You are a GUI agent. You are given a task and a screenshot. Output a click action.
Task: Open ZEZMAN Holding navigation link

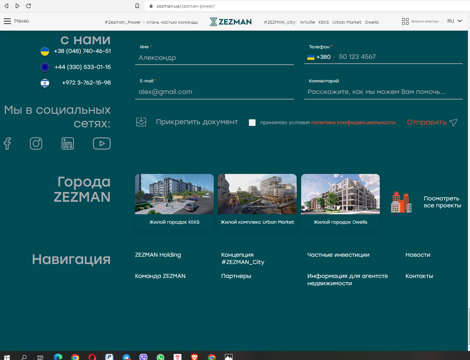coord(158,255)
